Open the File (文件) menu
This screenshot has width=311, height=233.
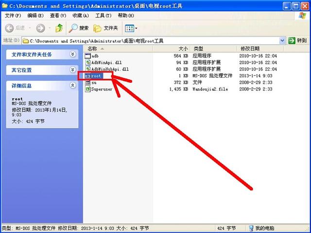[13, 16]
